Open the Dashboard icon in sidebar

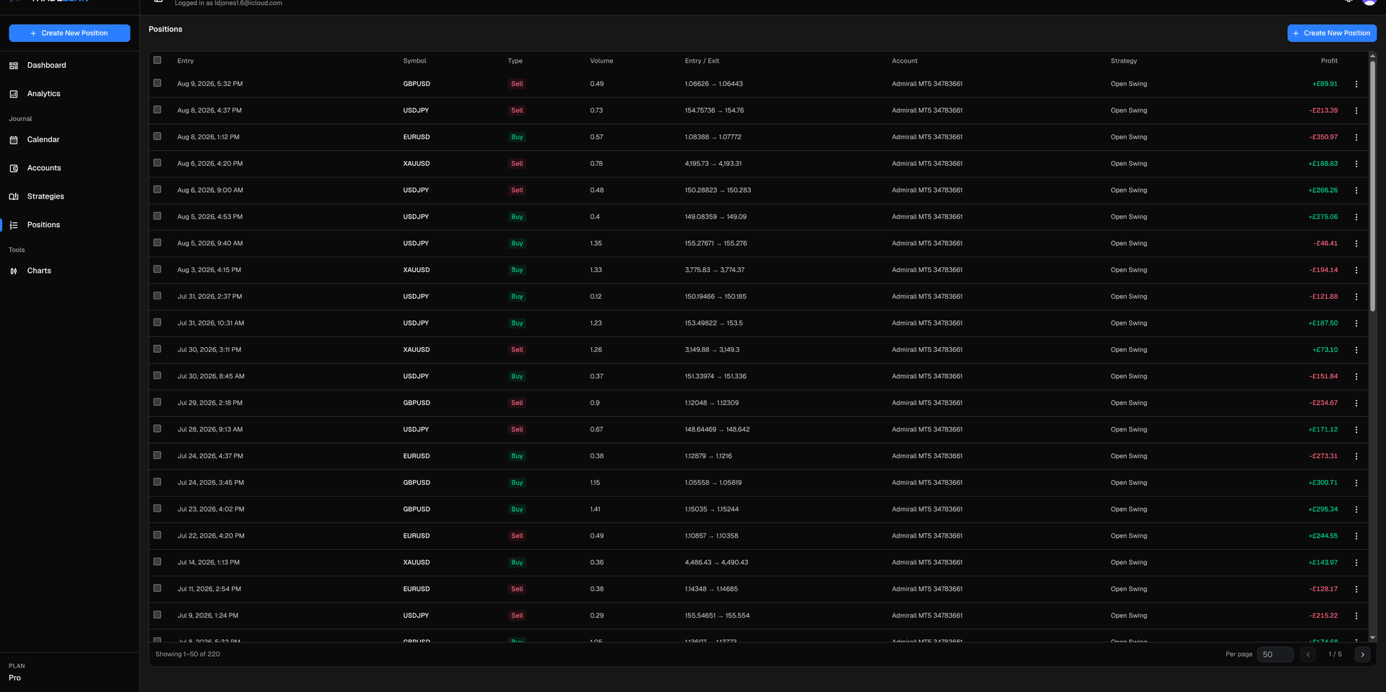coord(14,66)
